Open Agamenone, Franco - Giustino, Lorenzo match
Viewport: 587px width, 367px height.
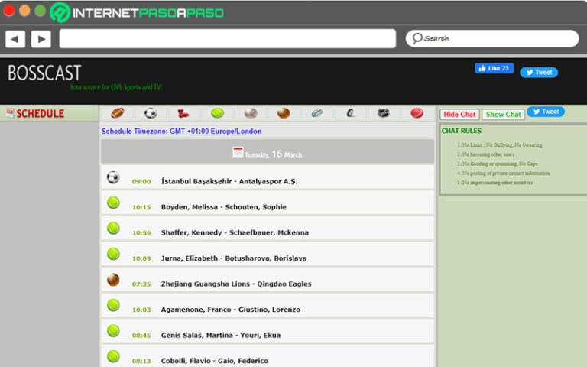coord(231,310)
